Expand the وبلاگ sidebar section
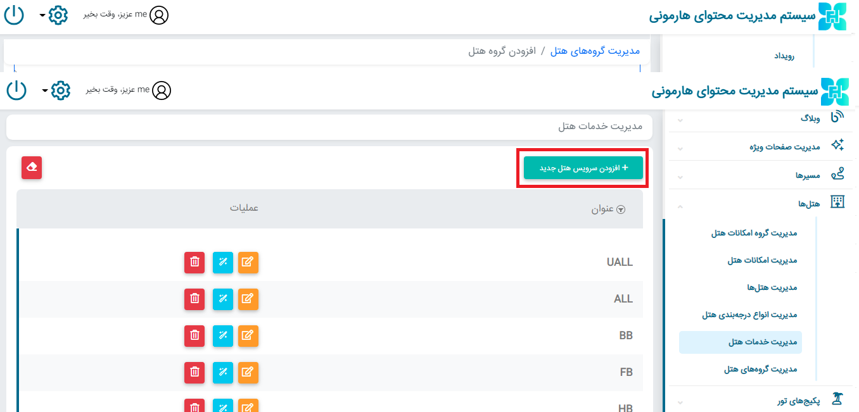 click(x=810, y=118)
